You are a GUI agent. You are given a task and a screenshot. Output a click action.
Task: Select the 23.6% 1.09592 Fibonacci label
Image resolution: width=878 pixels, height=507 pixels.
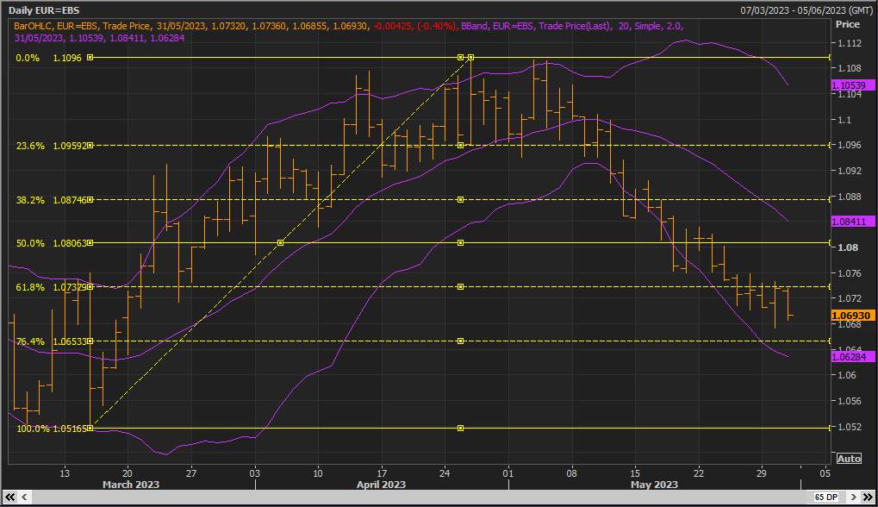[52, 146]
